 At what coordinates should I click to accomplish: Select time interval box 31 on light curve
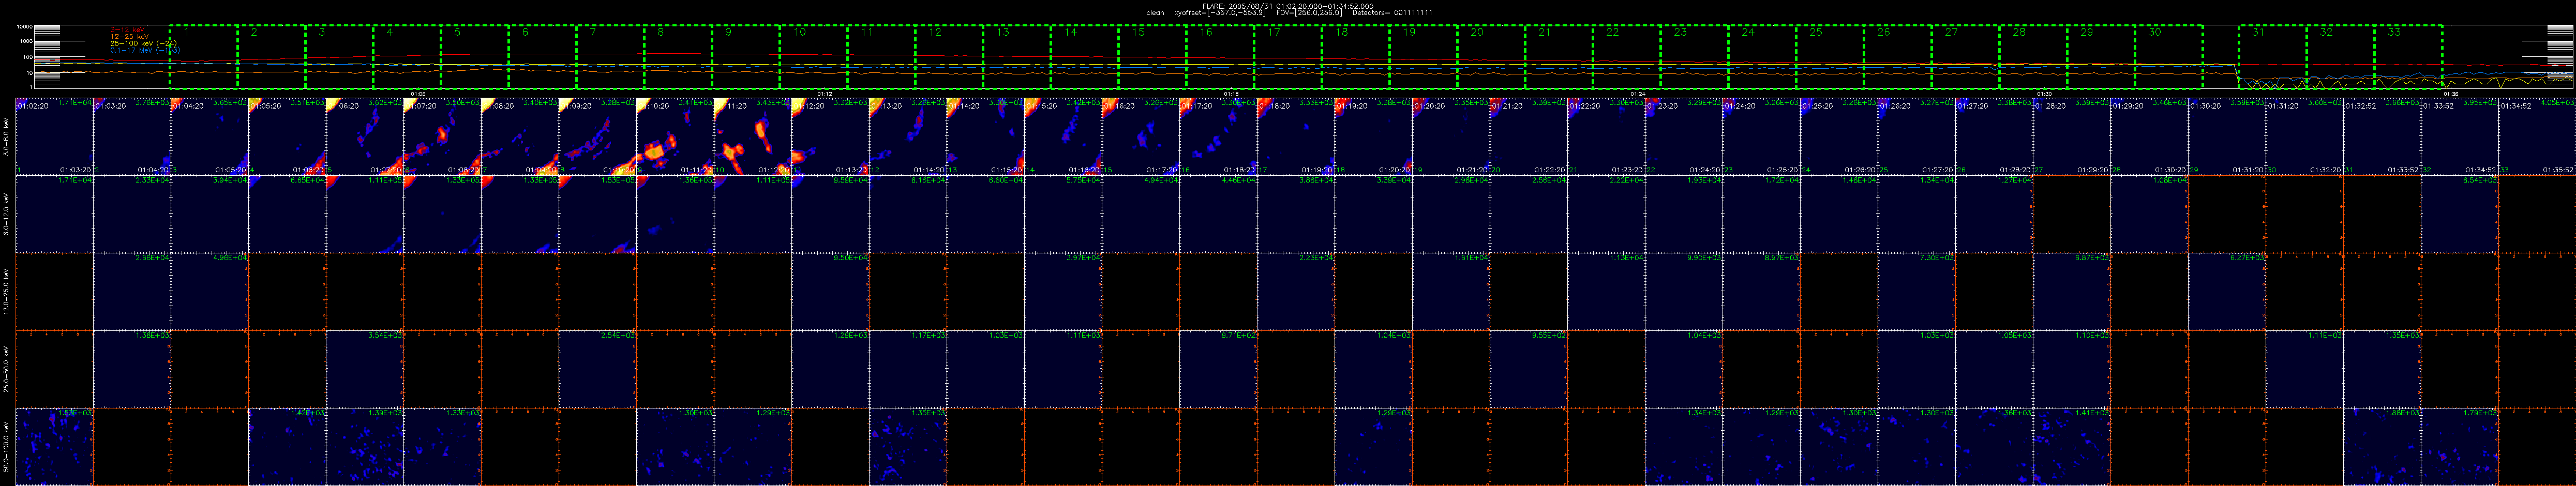coord(2273,57)
